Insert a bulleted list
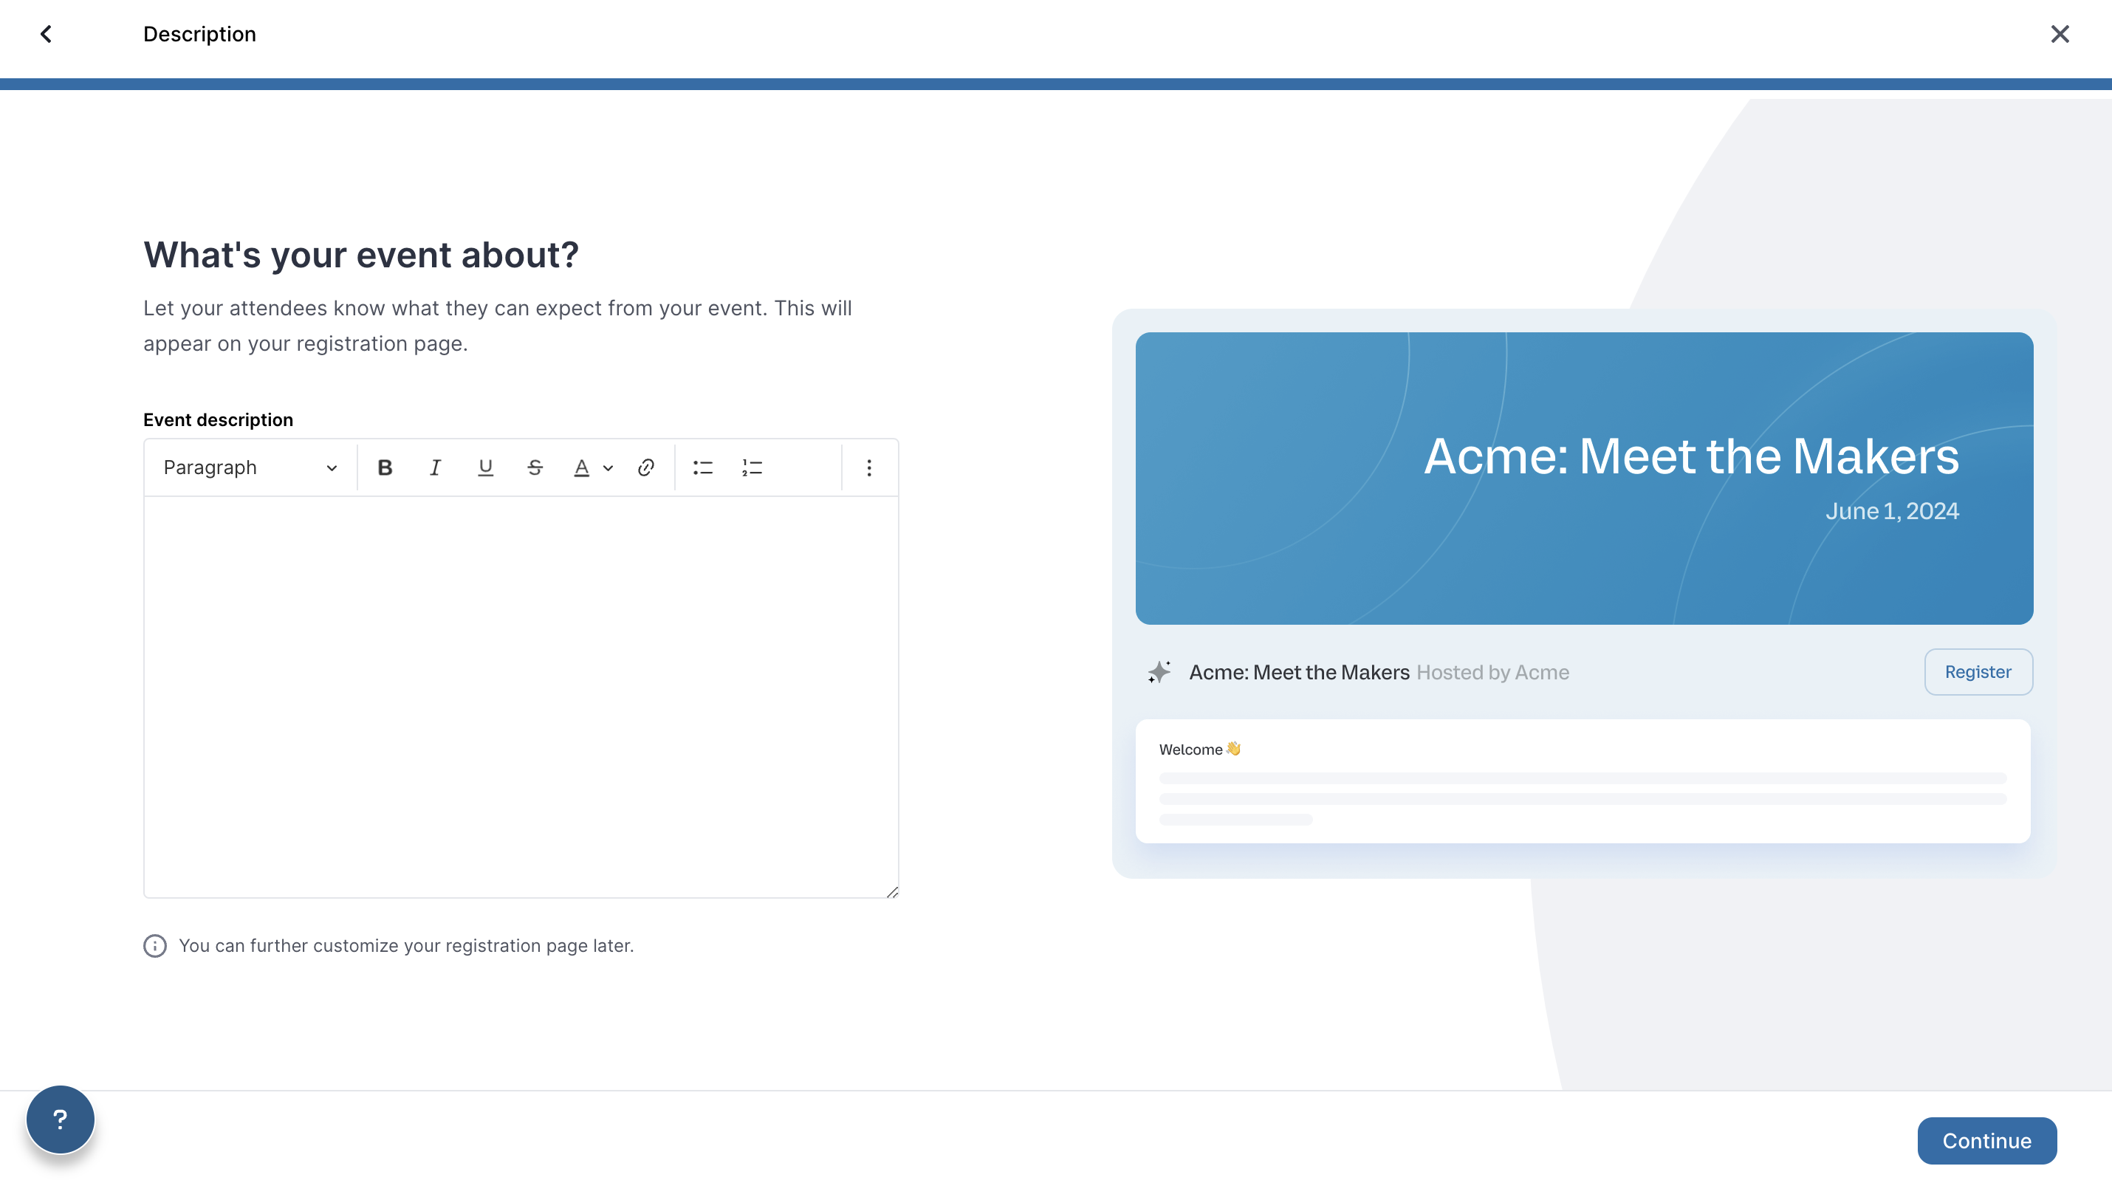The width and height of the screenshot is (2112, 1183). [x=702, y=467]
